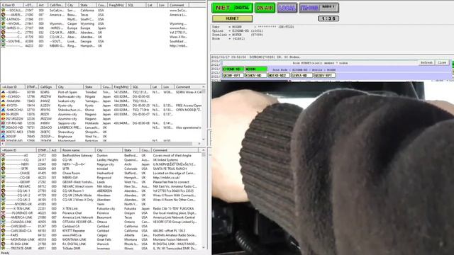Click the icon of the LATINOS group row
This screenshot has height=255, width=454.
click(3, 19)
